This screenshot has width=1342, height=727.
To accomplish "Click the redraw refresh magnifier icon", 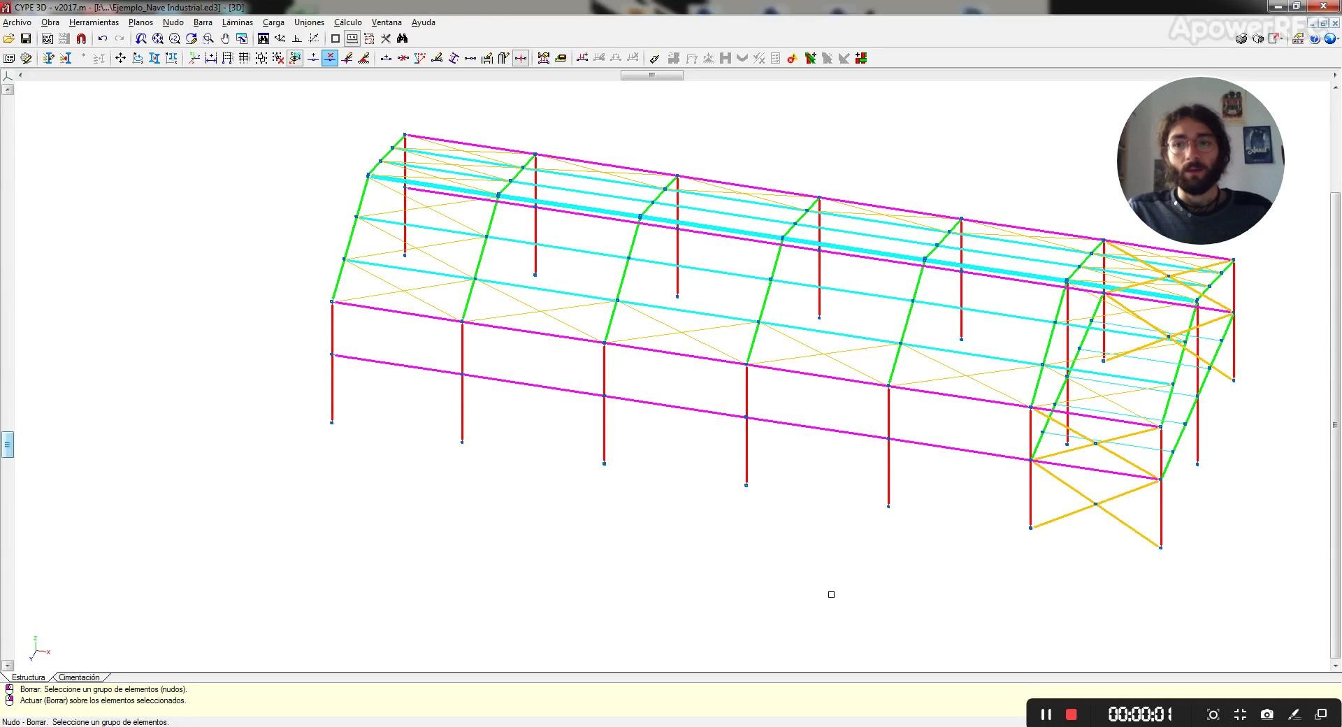I will pyautogui.click(x=192, y=39).
